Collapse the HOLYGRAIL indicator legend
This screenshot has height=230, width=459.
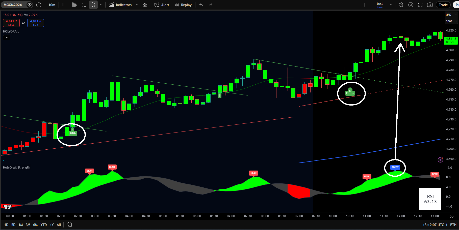click(x=7, y=38)
